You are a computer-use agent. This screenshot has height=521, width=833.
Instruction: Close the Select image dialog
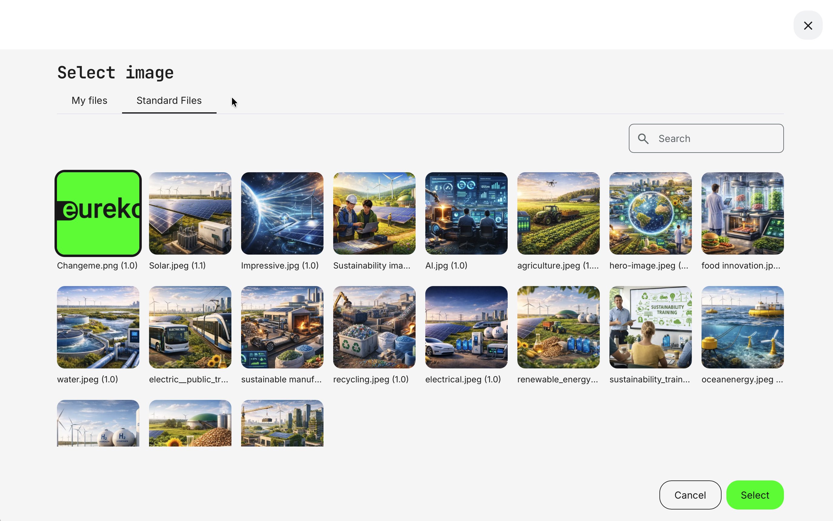pyautogui.click(x=808, y=25)
